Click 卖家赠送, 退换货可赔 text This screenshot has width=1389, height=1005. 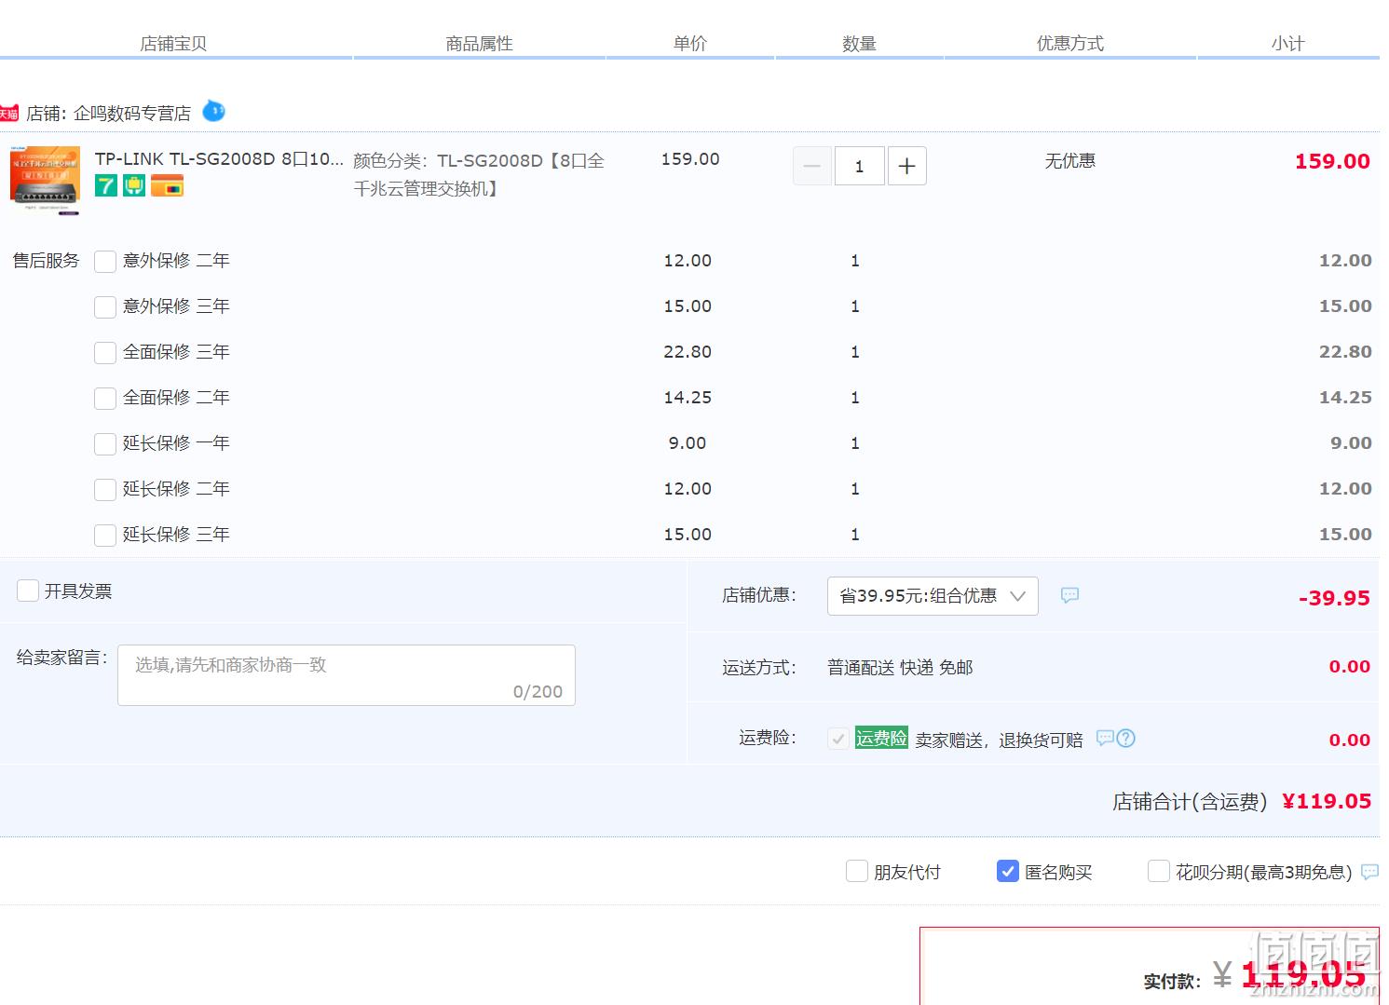click(x=999, y=740)
